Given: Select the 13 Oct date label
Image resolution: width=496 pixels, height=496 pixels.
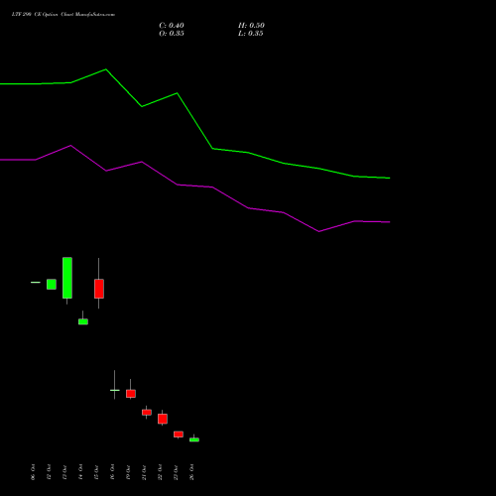Looking at the screenshot, I should [64, 472].
